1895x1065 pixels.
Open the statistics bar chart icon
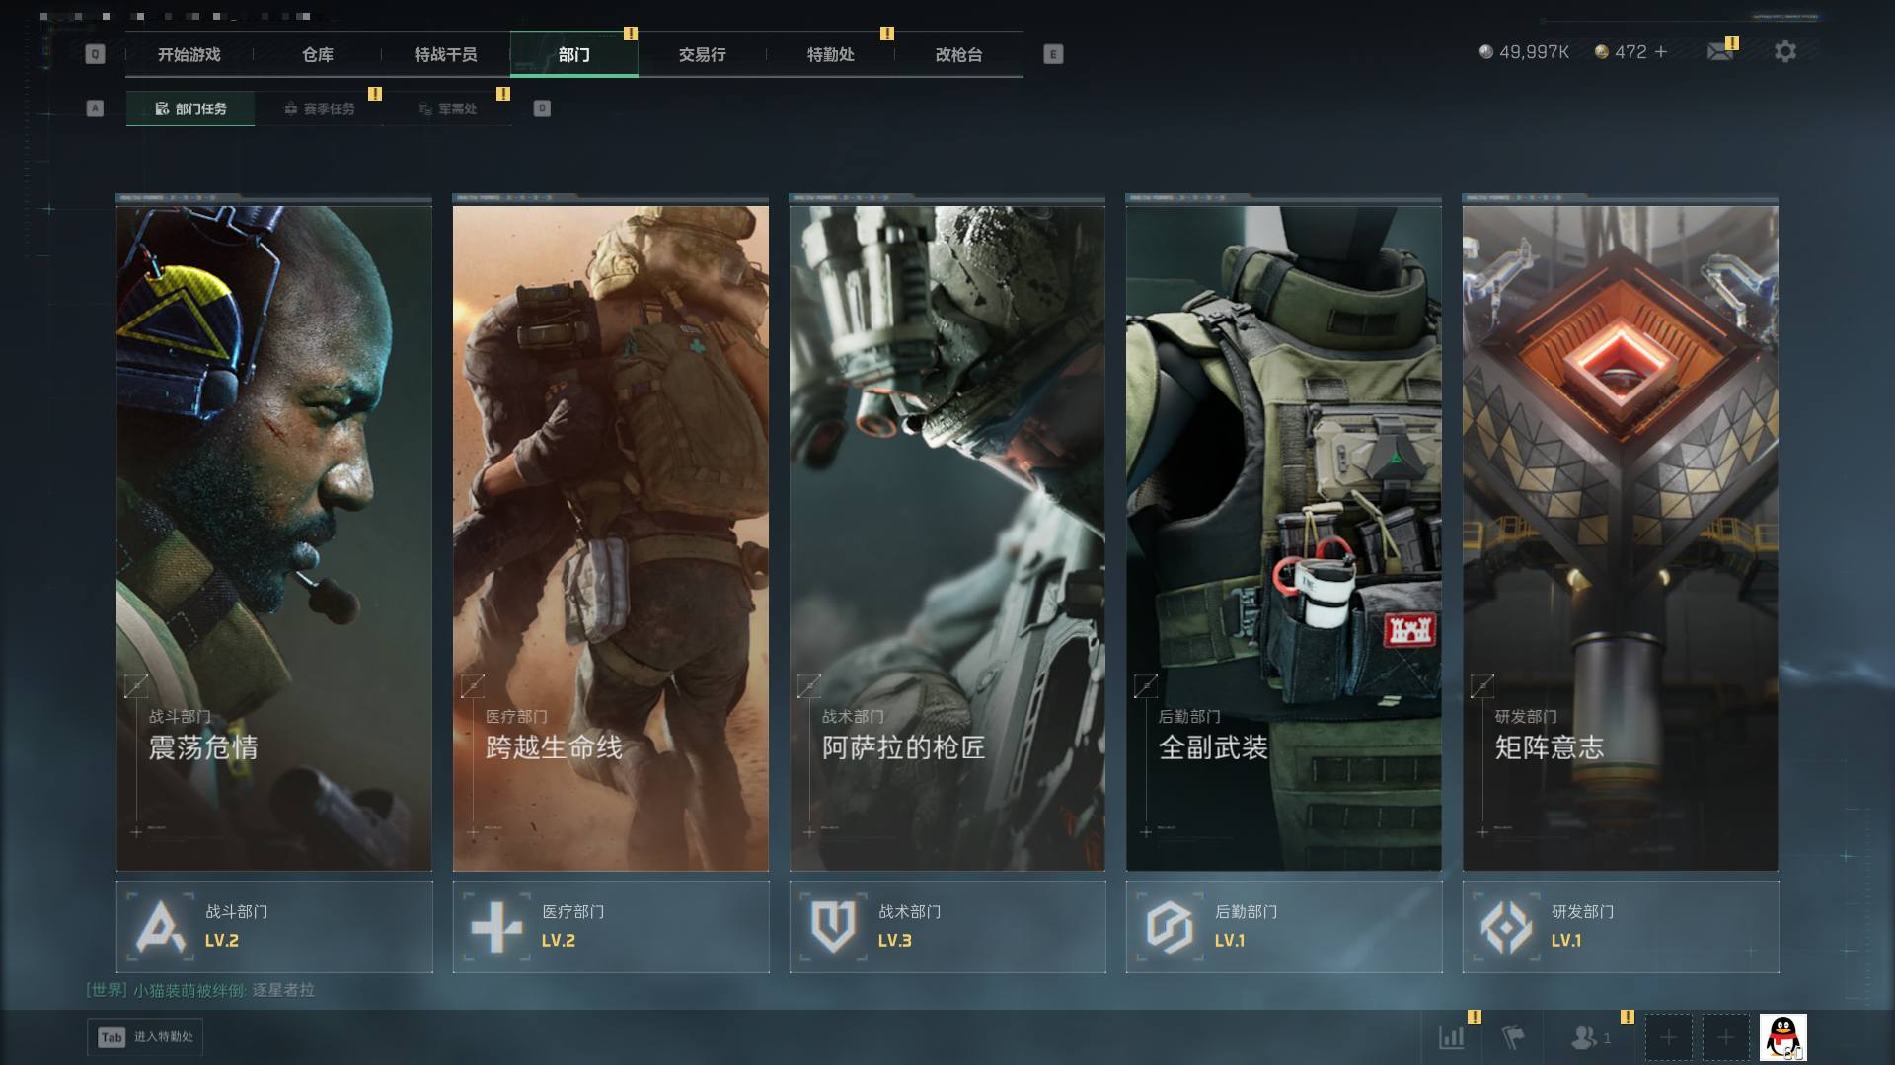click(x=1451, y=1036)
